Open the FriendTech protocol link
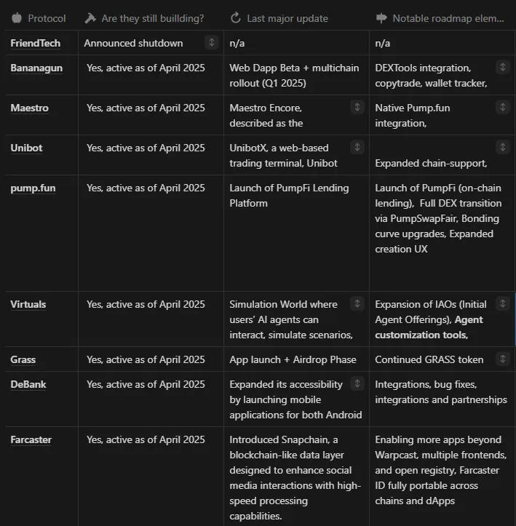The width and height of the screenshot is (516, 526). [35, 43]
